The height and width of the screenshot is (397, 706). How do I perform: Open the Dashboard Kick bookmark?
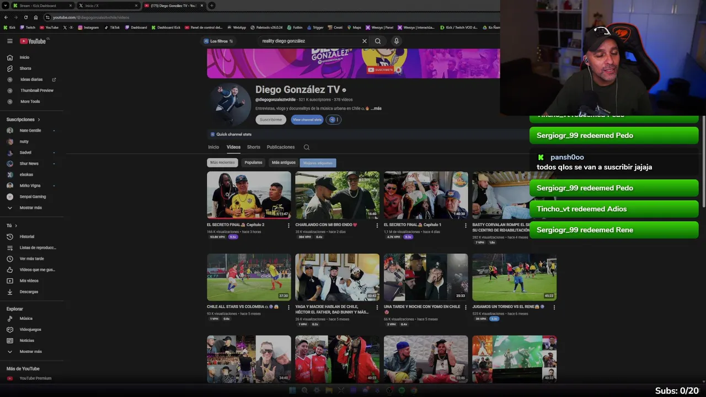point(165,28)
